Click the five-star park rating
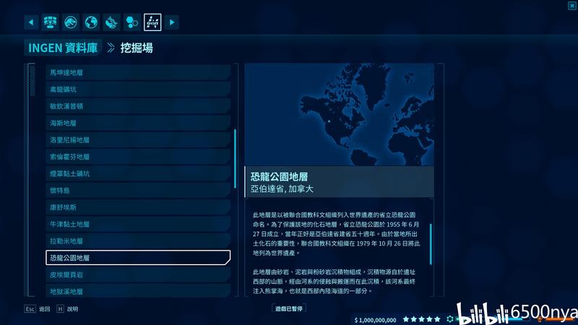The height and width of the screenshot is (325, 578). click(422, 319)
